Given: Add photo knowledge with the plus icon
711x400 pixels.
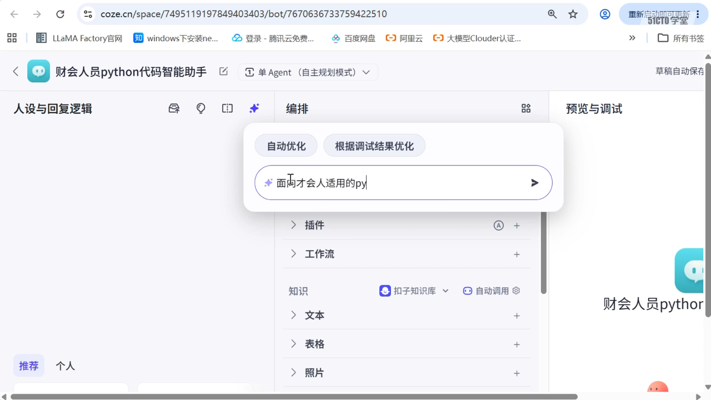Looking at the screenshot, I should (x=517, y=373).
